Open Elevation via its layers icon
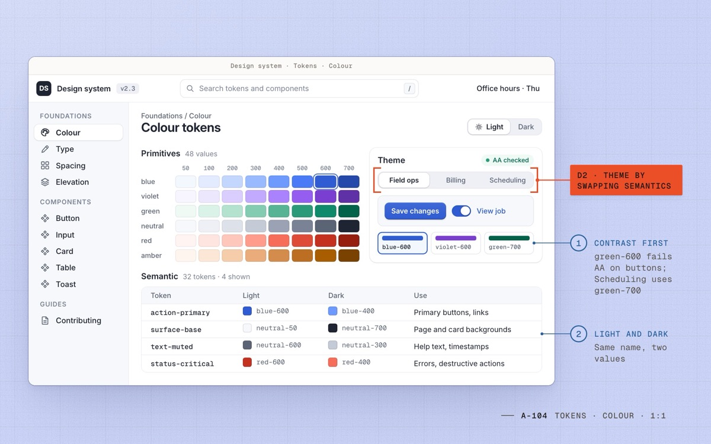Screen dimensions: 711x444 (45, 182)
